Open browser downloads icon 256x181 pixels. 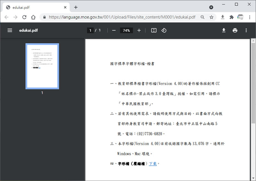coord(222,17)
